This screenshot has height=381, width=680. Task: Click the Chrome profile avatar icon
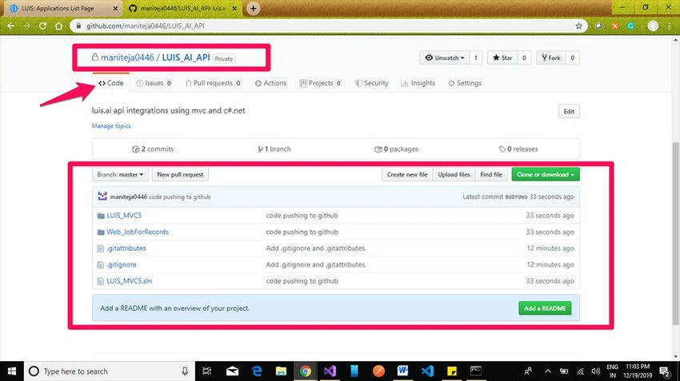click(x=653, y=26)
